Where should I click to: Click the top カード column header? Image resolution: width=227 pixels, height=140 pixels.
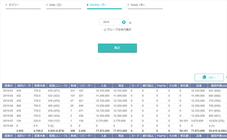pyautogui.click(x=135, y=86)
